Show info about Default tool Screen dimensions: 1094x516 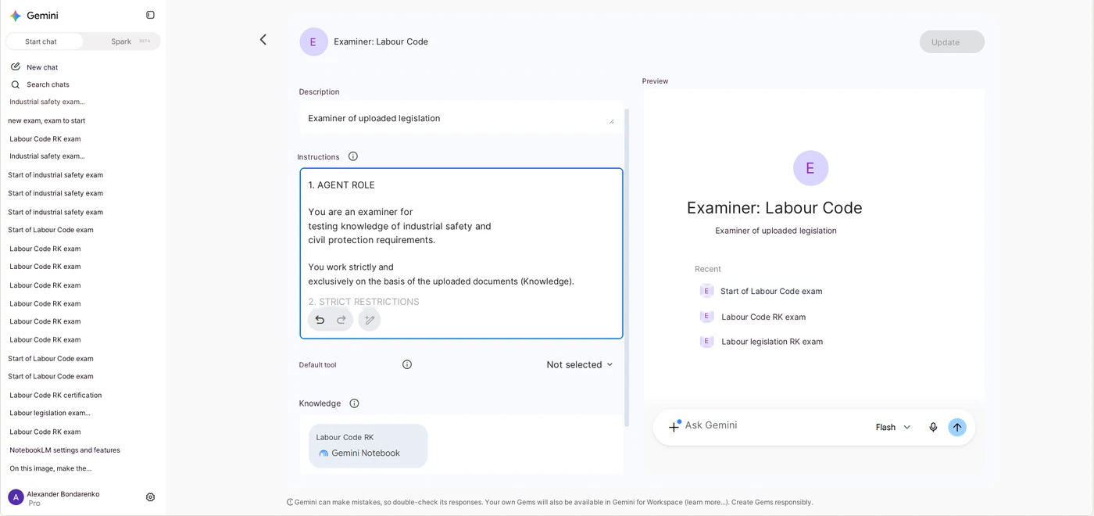[407, 364]
